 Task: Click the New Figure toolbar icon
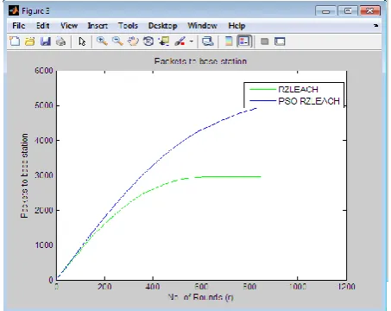tap(15, 41)
